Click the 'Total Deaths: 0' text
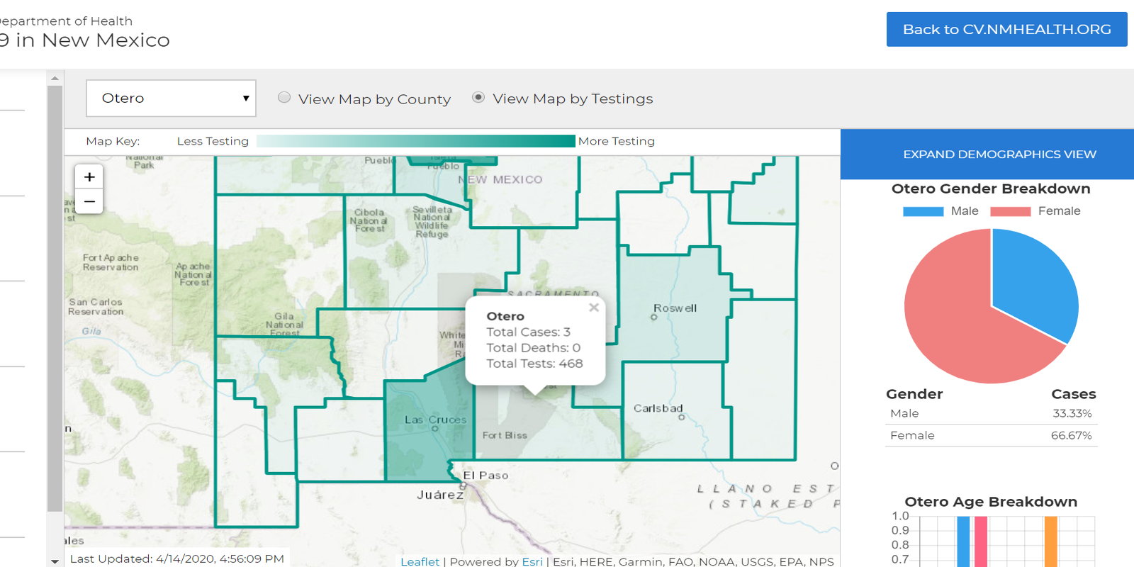 click(x=533, y=347)
